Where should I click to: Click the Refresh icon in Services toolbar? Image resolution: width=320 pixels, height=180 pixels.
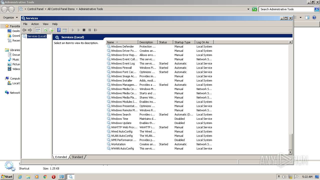click(45, 30)
